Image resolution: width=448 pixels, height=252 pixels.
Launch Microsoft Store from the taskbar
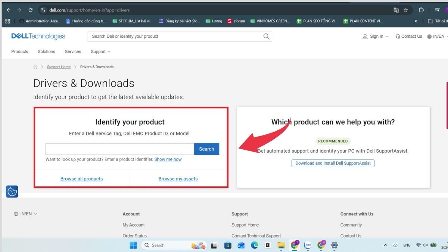228,245
